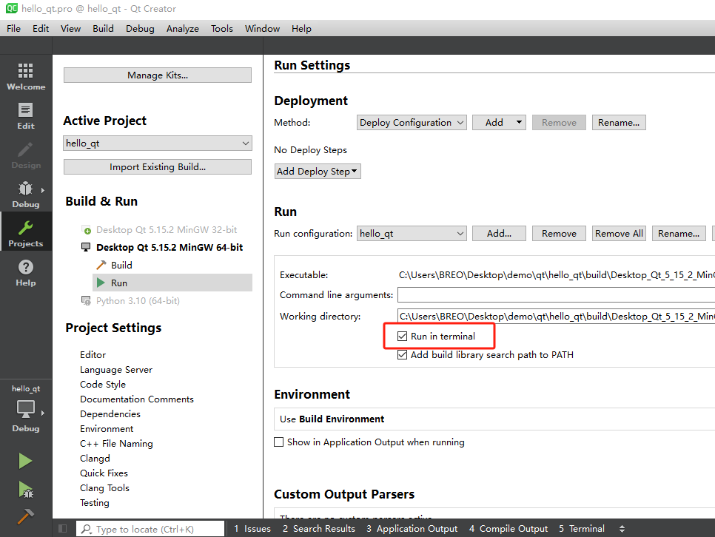Click the locator magnifier icon
The width and height of the screenshot is (715, 537).
[86, 529]
